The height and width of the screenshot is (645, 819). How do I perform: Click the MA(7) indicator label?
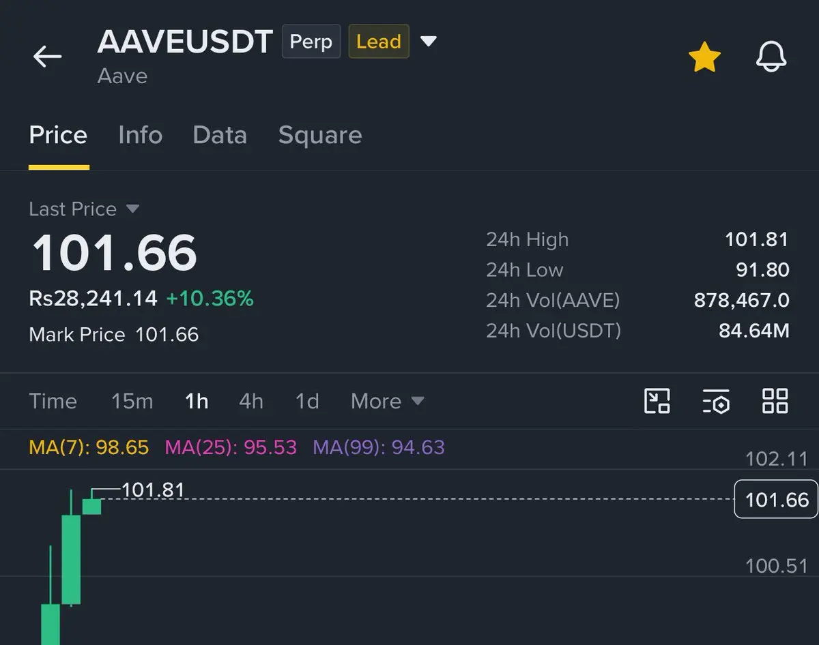[89, 447]
